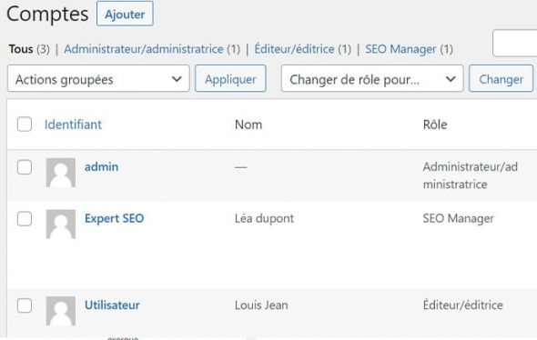The height and width of the screenshot is (340, 537).
Task: Click the Comptes page heading
Action: coord(47,14)
